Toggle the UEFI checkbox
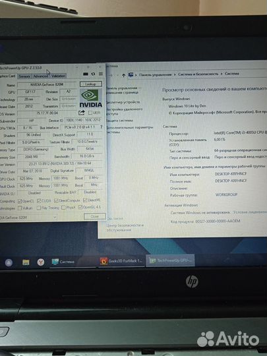 tap(90, 113)
